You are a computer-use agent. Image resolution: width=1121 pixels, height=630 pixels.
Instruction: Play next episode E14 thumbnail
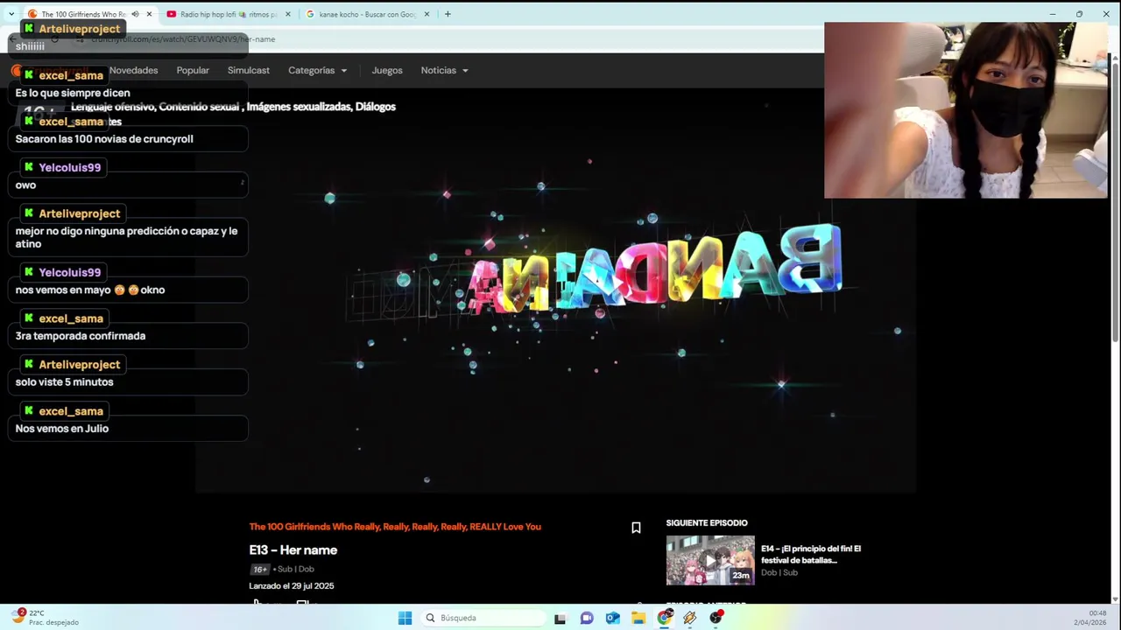point(710,560)
